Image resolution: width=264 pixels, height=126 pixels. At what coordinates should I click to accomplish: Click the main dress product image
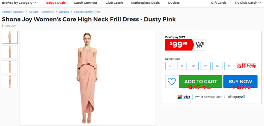tap(87, 78)
